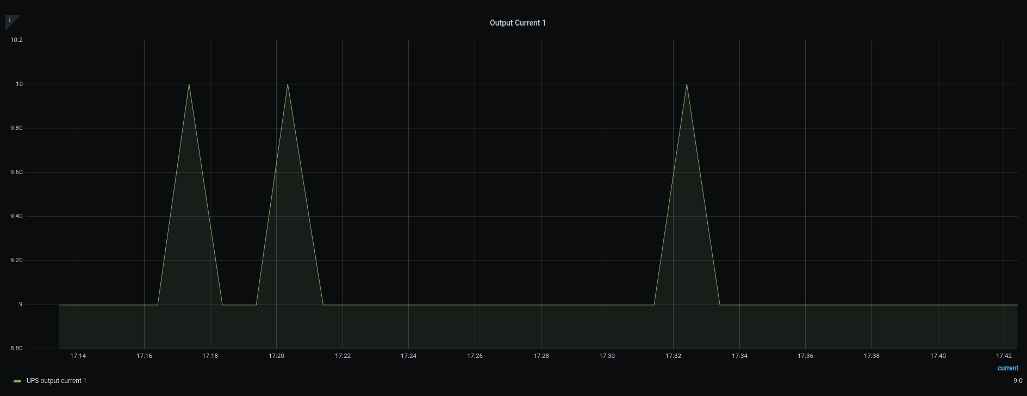Click the 17:24 time axis label
Viewport: 1027px width, 396px height.
click(409, 356)
